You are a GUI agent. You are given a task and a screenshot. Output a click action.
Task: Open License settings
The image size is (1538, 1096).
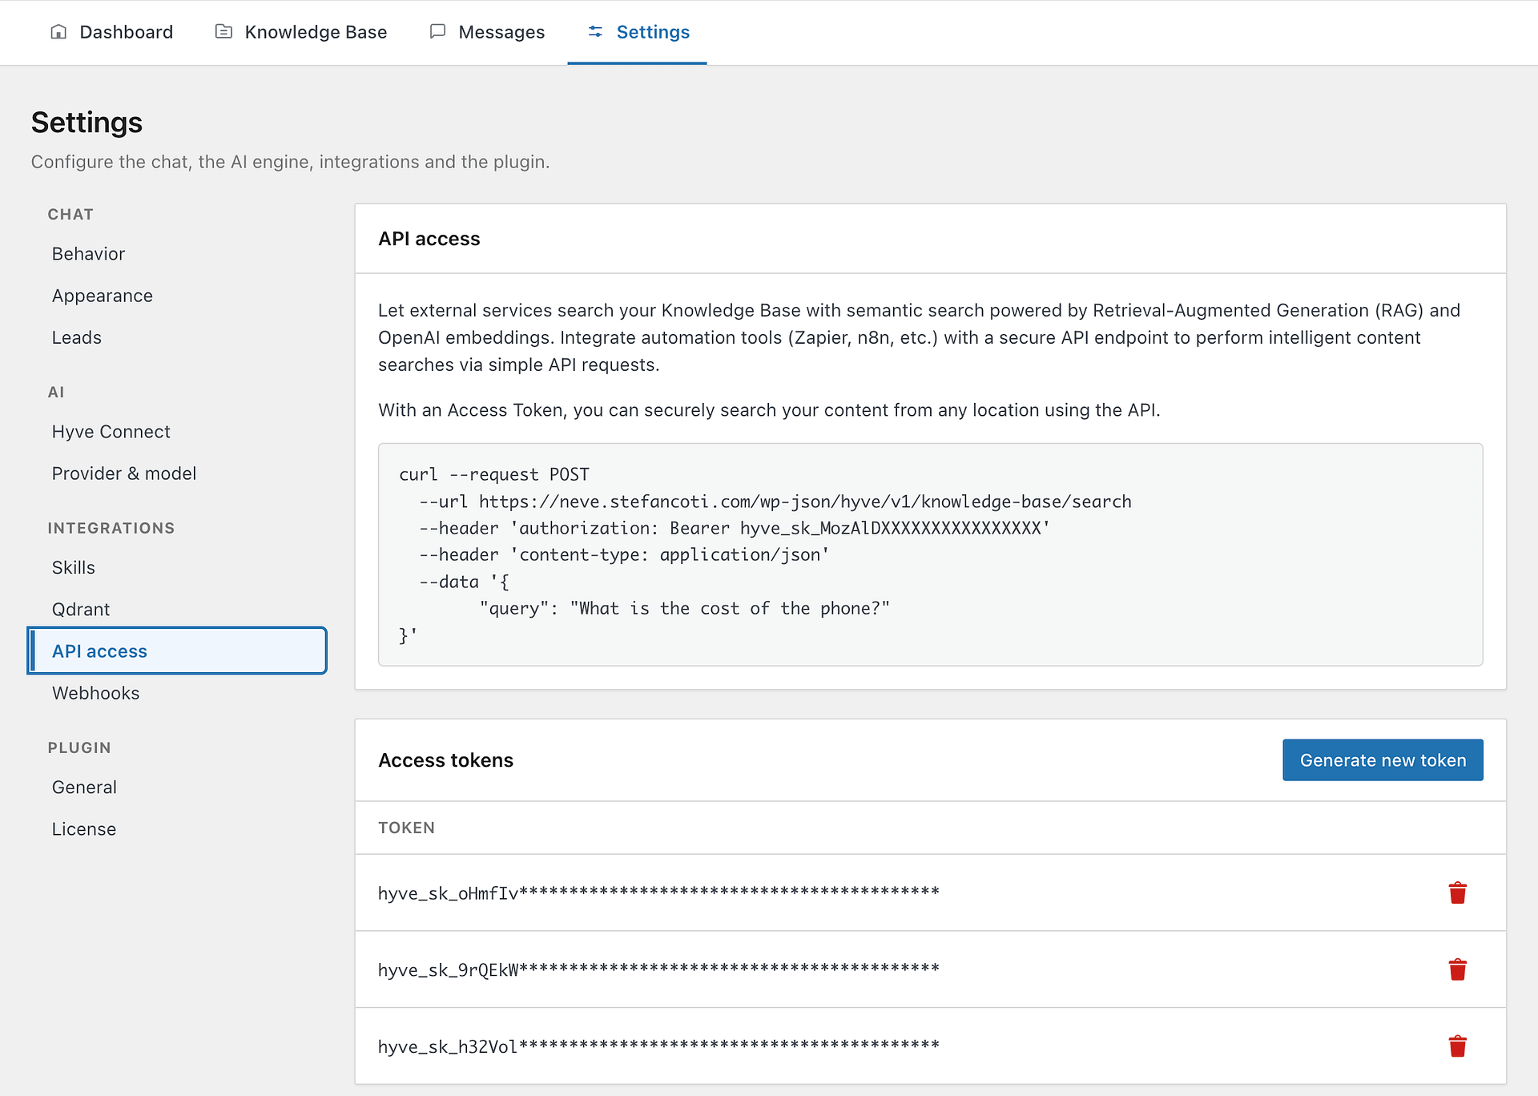point(176,828)
